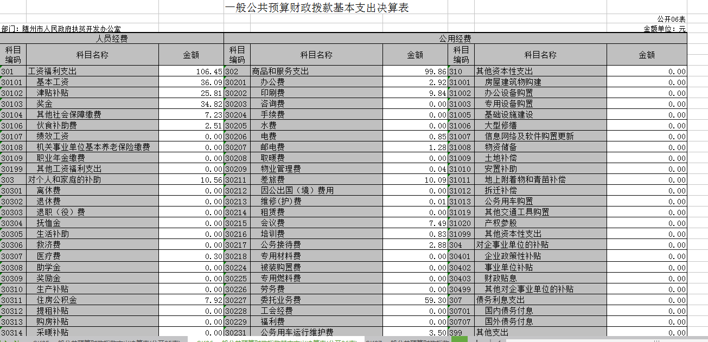Select the 公用经费 header cell
The image size is (708, 342).
tap(455, 38)
